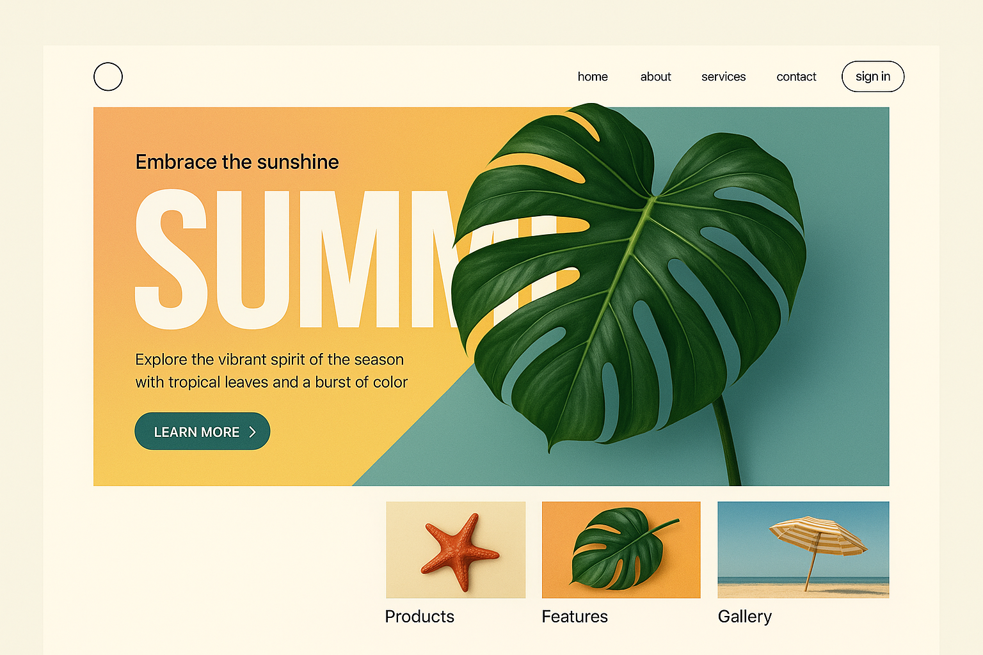Screen dimensions: 983x655
Task: Open the home menu item
Action: coord(593,77)
